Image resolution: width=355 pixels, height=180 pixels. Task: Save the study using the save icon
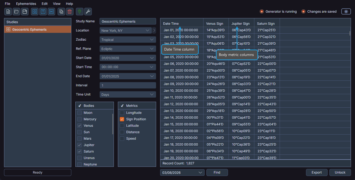click(25, 12)
